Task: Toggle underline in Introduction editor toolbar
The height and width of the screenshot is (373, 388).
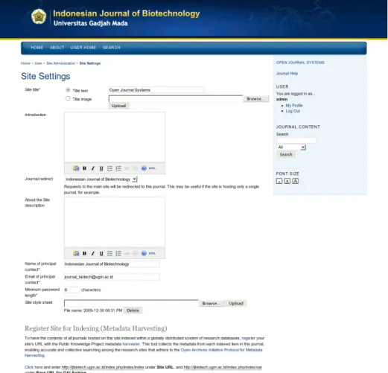Action: [101, 168]
